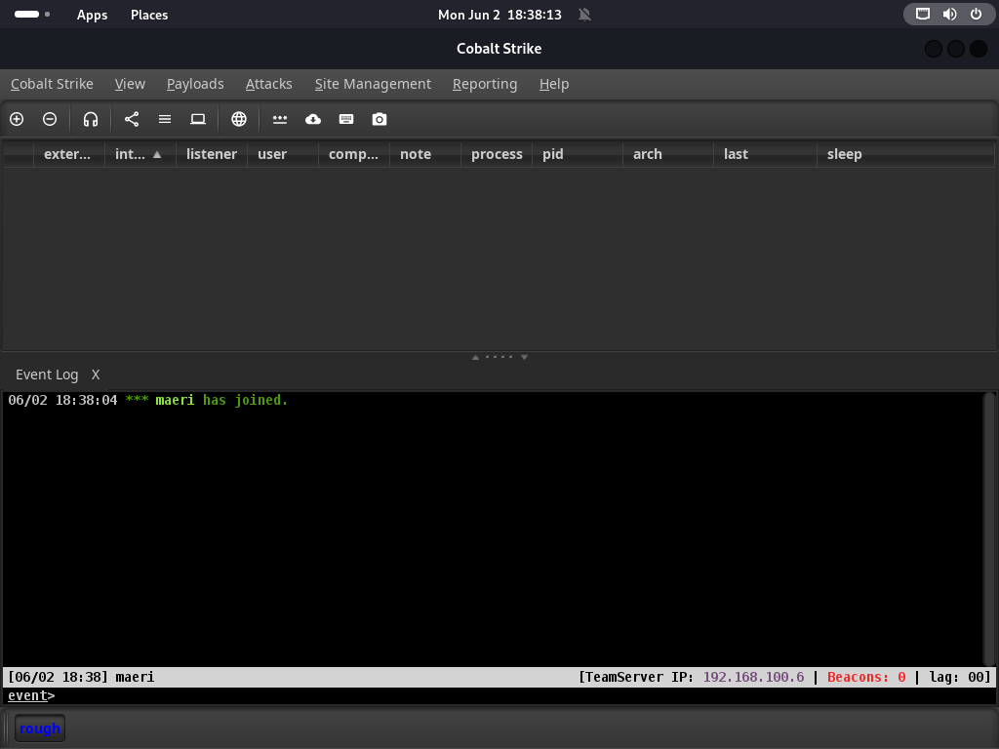
Task: Open the Attacks menu
Action: (268, 84)
